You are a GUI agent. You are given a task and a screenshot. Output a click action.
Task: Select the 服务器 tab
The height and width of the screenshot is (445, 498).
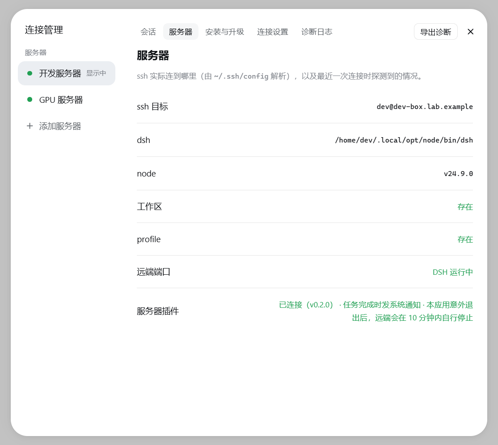(x=181, y=32)
